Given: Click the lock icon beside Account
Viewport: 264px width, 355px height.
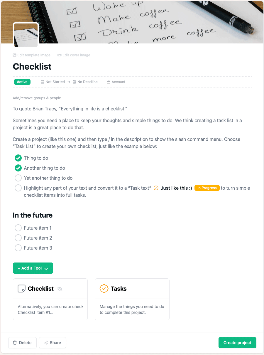Looking at the screenshot, I should pyautogui.click(x=109, y=82).
